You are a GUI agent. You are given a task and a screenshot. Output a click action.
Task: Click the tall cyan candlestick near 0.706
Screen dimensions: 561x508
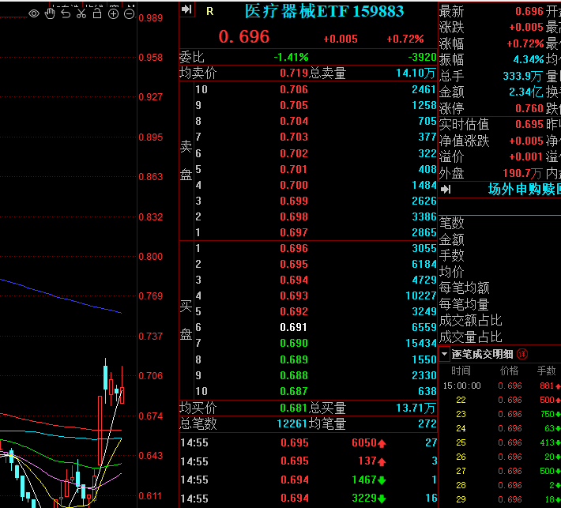(x=106, y=379)
